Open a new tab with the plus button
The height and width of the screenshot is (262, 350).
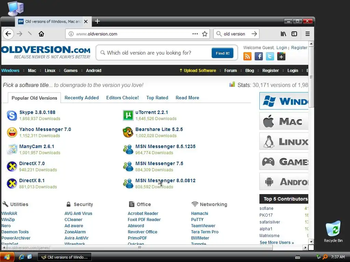97,21
